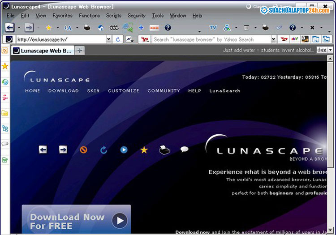Click the DownLoad Now For FREE button
This screenshot has height=235, width=336.
click(76, 220)
